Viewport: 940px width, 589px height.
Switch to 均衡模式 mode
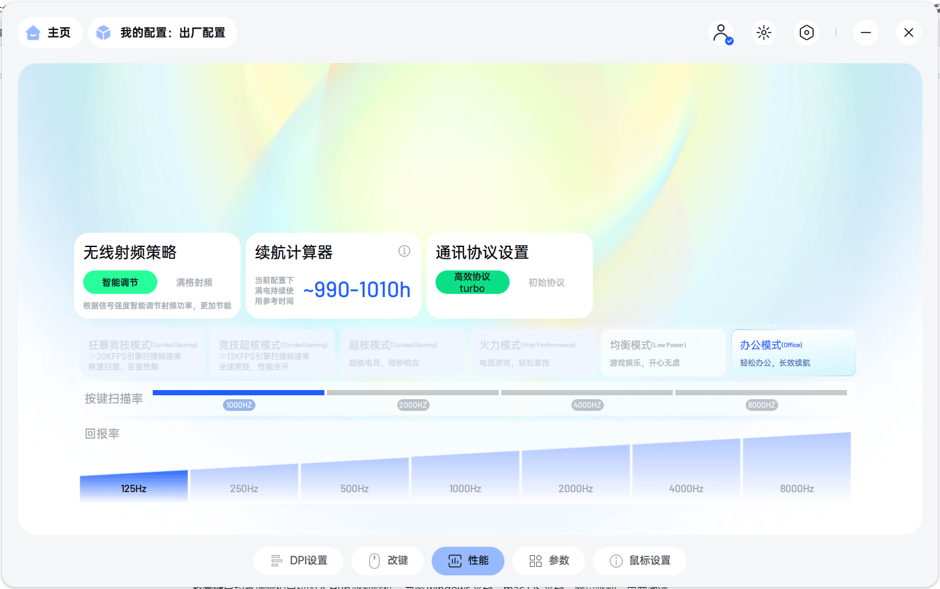coord(663,352)
